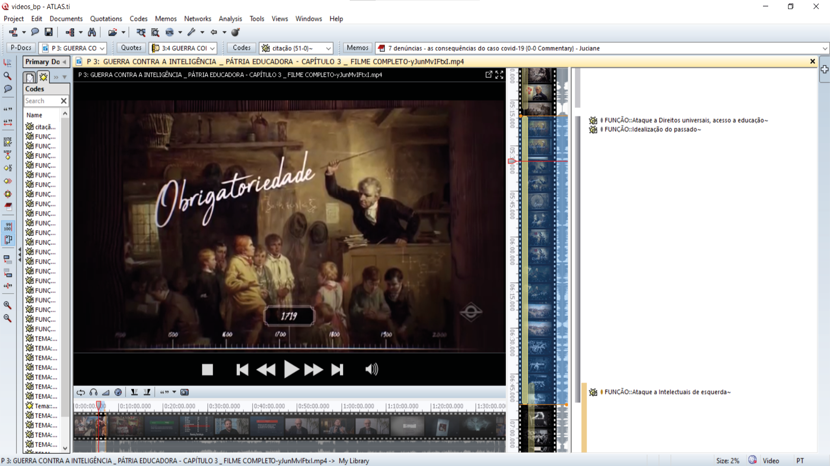The width and height of the screenshot is (830, 466).
Task: Click the bomb icon in the main toolbar
Action: click(x=236, y=32)
